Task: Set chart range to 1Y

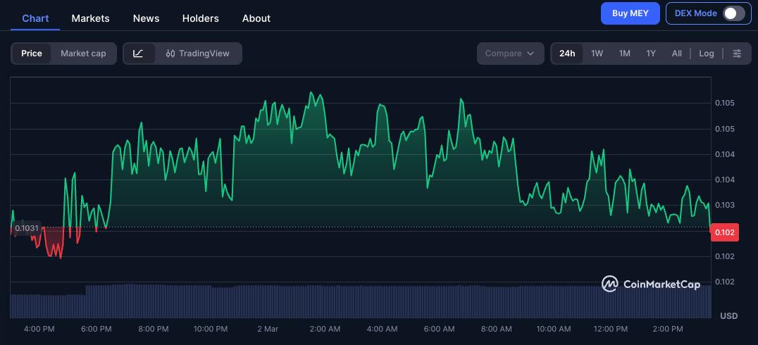Action: click(651, 54)
